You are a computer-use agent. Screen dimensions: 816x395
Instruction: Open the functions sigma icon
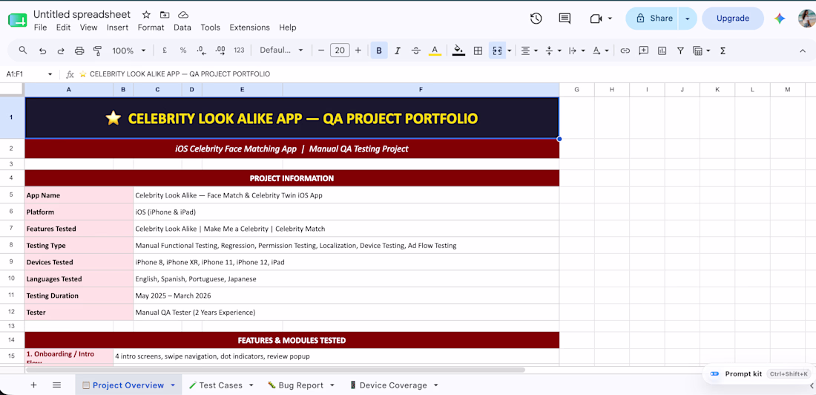pos(723,50)
